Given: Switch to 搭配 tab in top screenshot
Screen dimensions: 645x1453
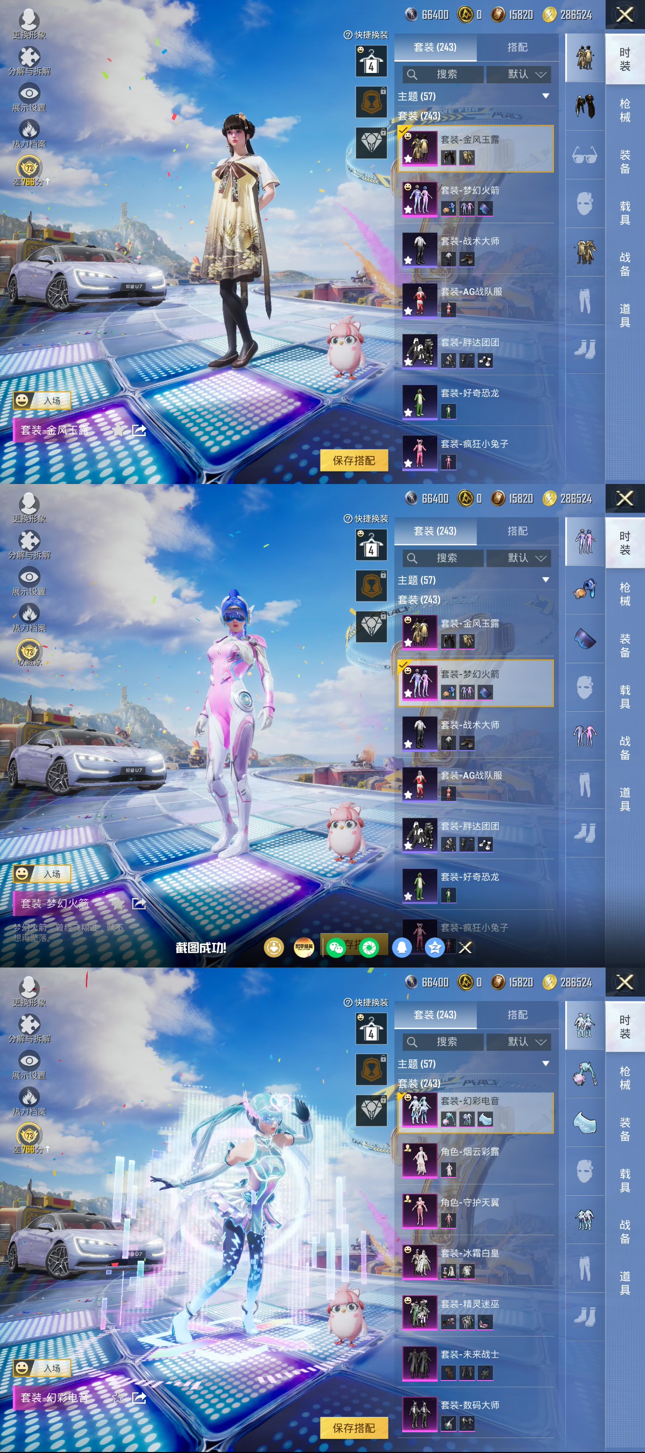Looking at the screenshot, I should [x=517, y=47].
